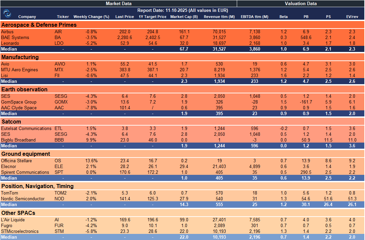365x240 pixels.
Task: Click the TomTom company name
Action: (x=9, y=193)
